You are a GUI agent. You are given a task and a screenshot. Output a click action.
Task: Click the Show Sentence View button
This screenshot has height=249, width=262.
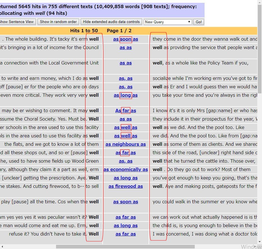click(x=17, y=22)
